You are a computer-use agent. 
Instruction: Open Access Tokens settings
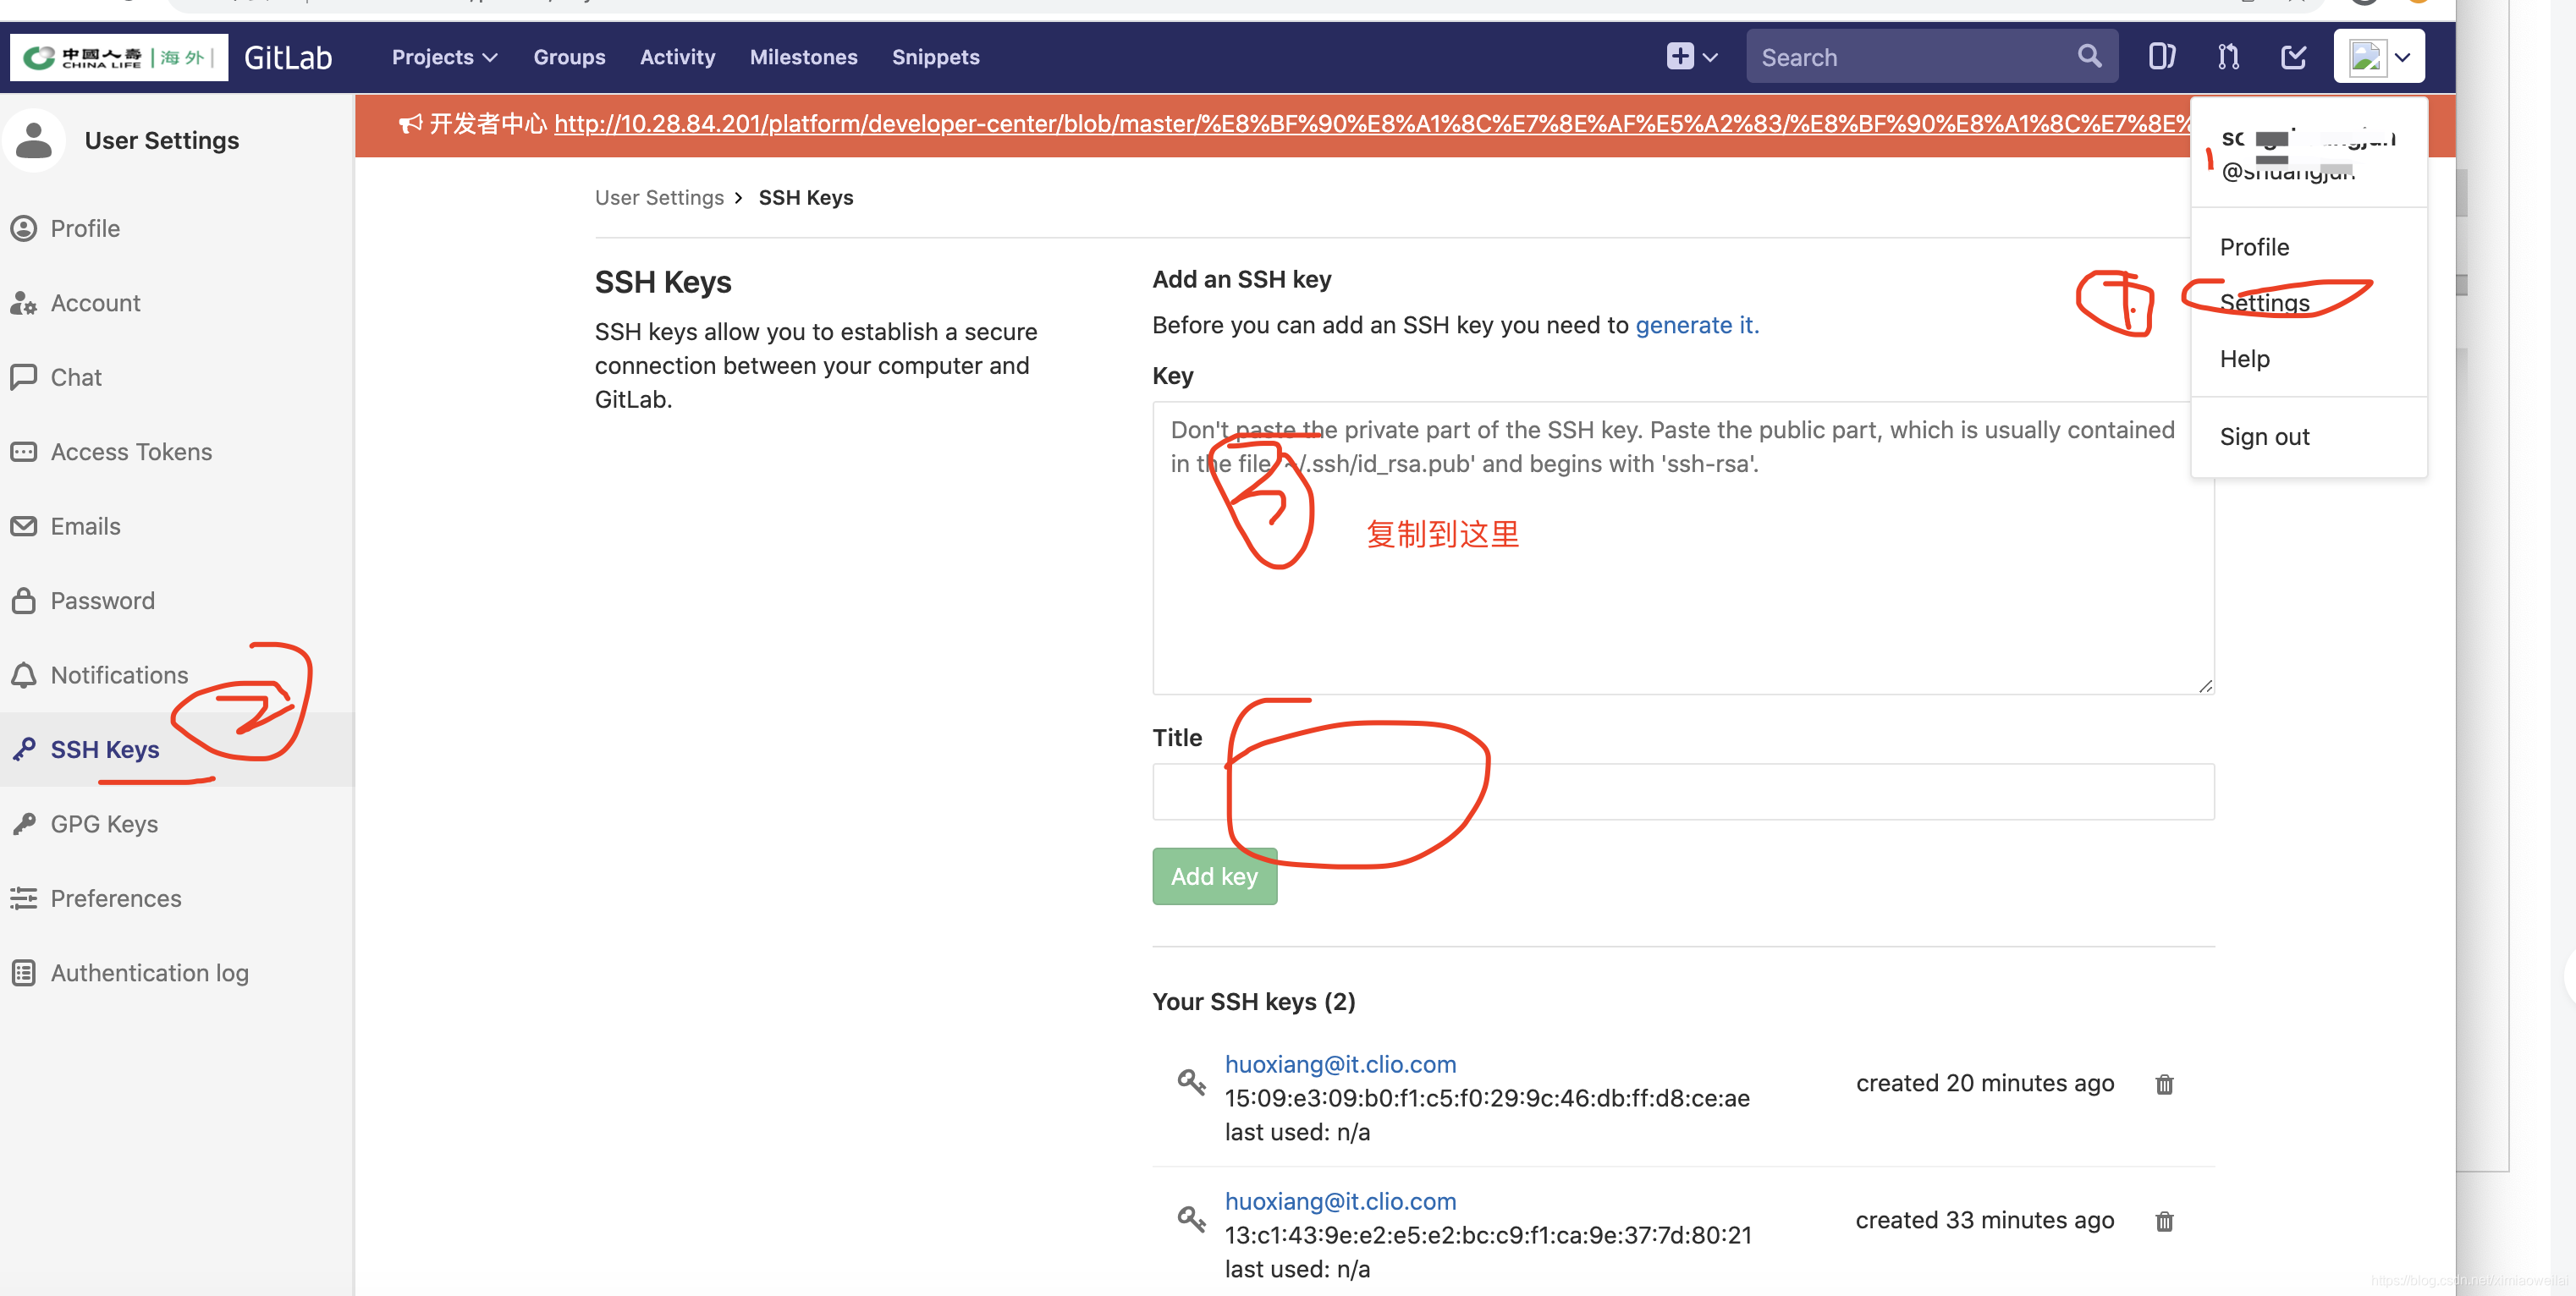click(x=131, y=452)
